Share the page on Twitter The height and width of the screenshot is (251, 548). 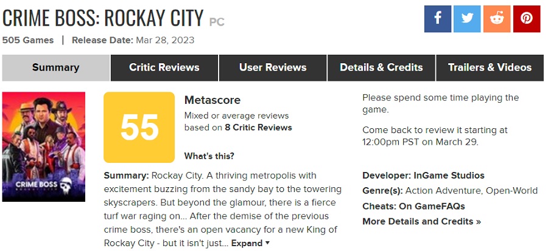[x=467, y=18]
